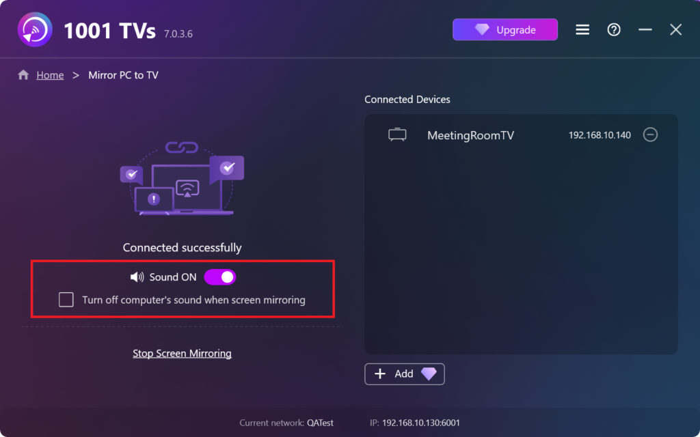Image resolution: width=700 pixels, height=437 pixels.
Task: Click the Add device button
Action: 405,373
